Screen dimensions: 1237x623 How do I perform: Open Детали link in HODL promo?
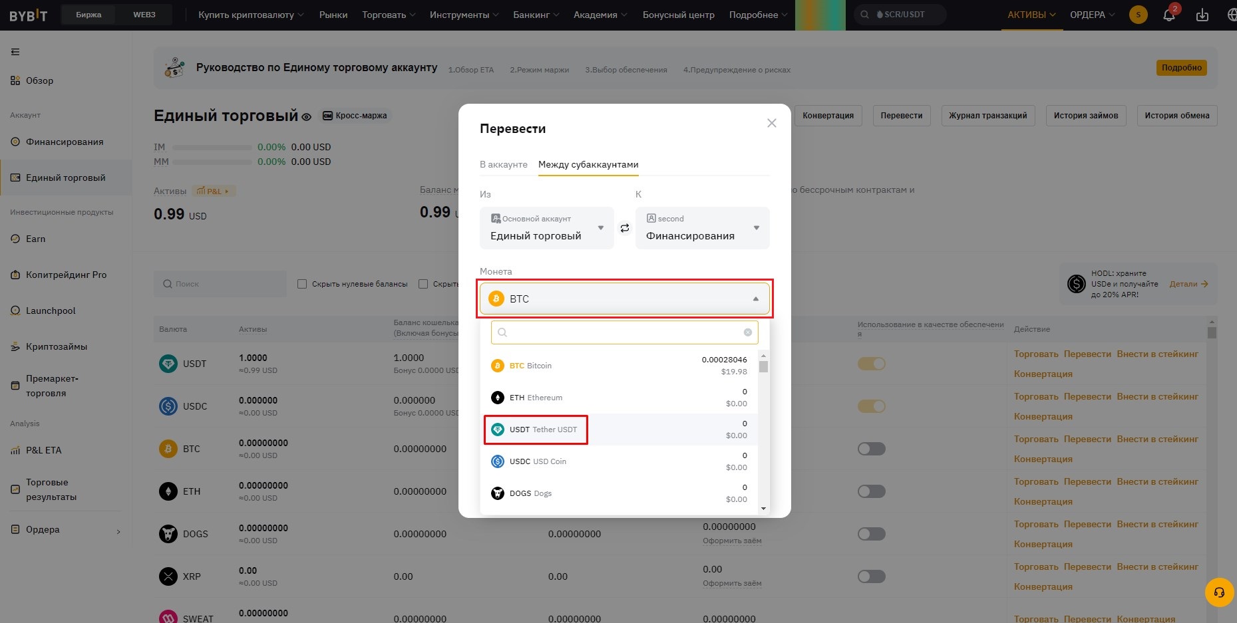tap(1188, 284)
